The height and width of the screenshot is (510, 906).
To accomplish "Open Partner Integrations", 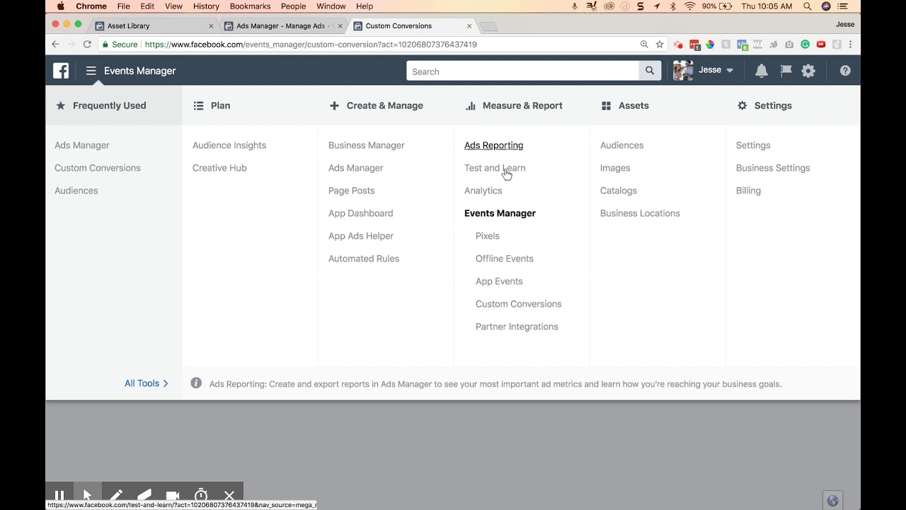I will [x=517, y=327].
